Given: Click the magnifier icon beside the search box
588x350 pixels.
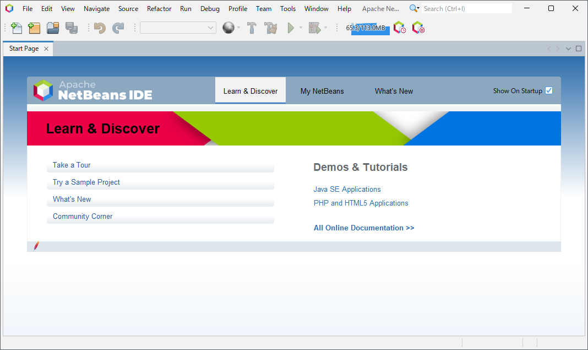Looking at the screenshot, I should pyautogui.click(x=414, y=8).
